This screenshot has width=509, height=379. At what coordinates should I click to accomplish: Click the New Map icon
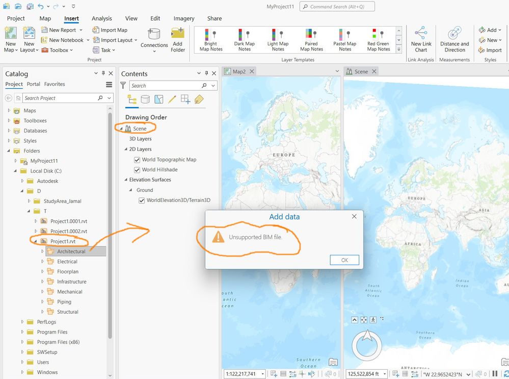[x=10, y=34]
